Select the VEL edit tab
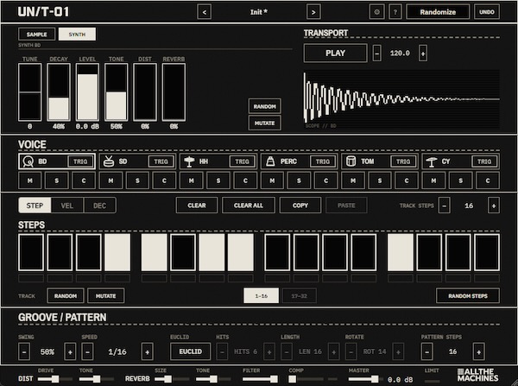518x386 pixels. [x=67, y=206]
